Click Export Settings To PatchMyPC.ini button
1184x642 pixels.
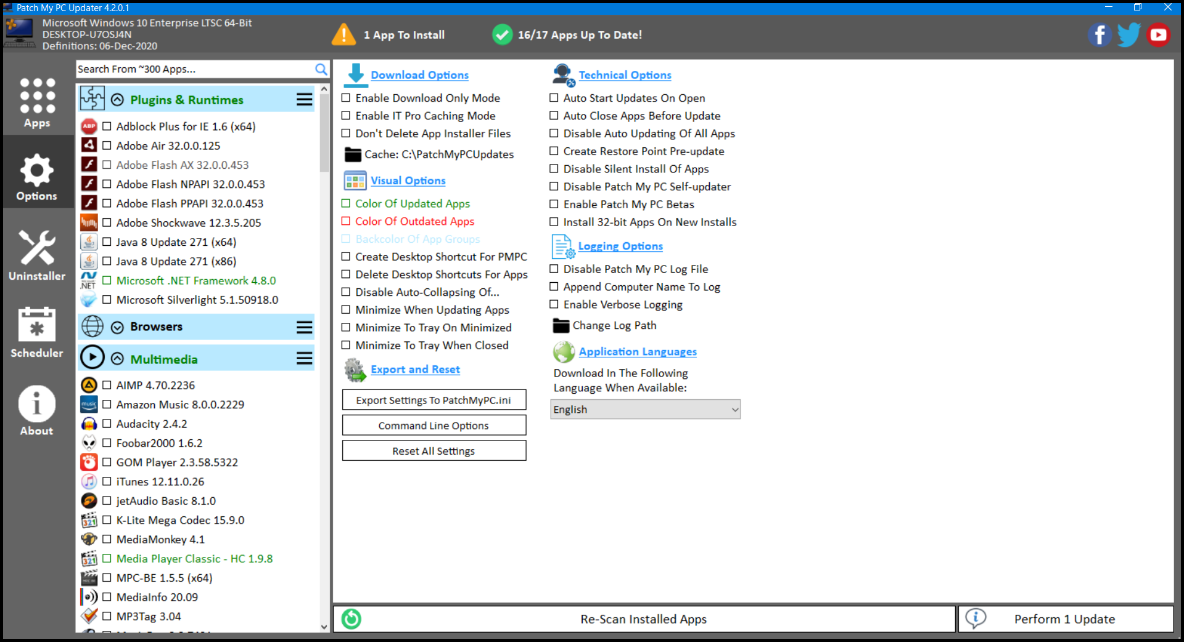434,400
